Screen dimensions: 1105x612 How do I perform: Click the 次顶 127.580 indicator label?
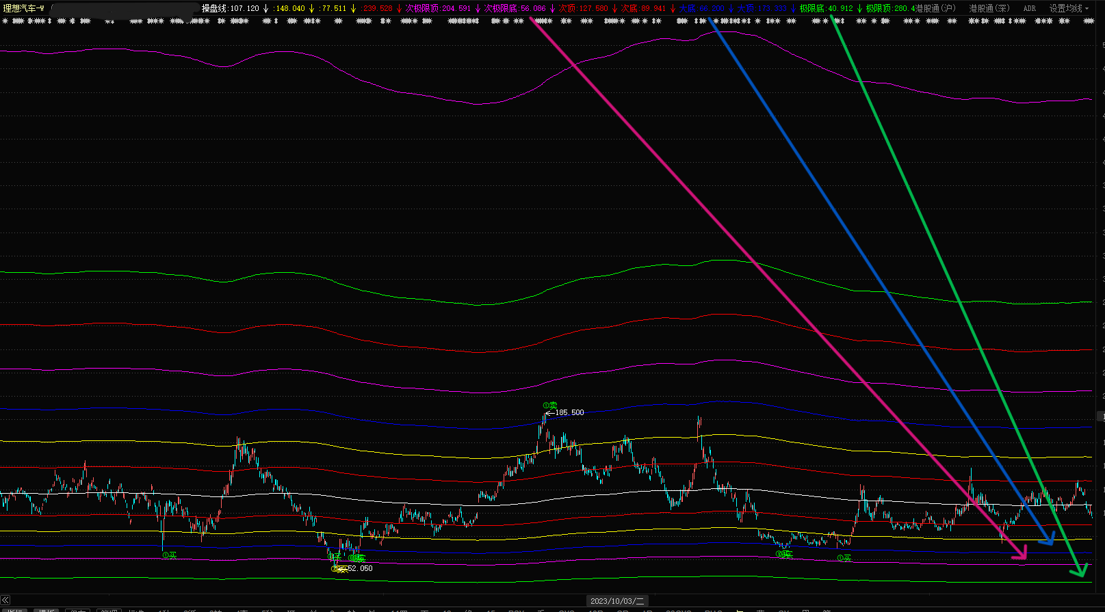pyautogui.click(x=583, y=8)
